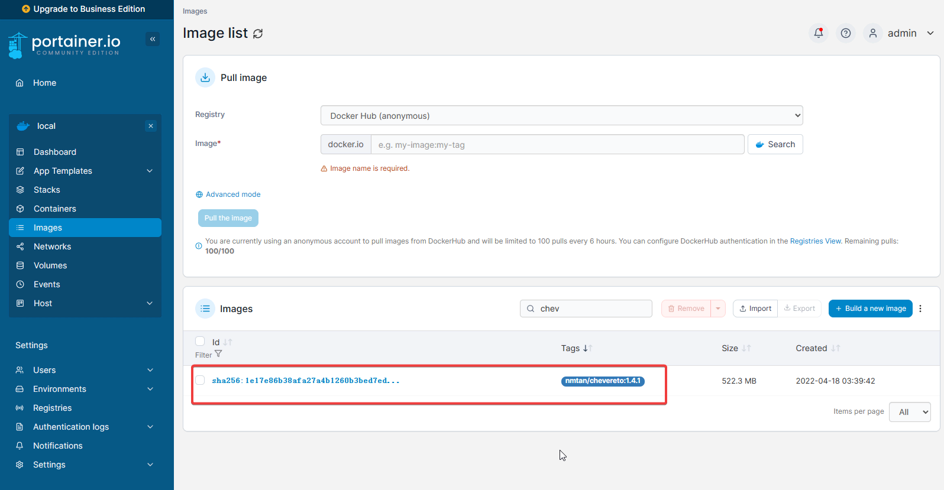Click Build a new image button
This screenshot has width=944, height=490.
pyautogui.click(x=871, y=309)
